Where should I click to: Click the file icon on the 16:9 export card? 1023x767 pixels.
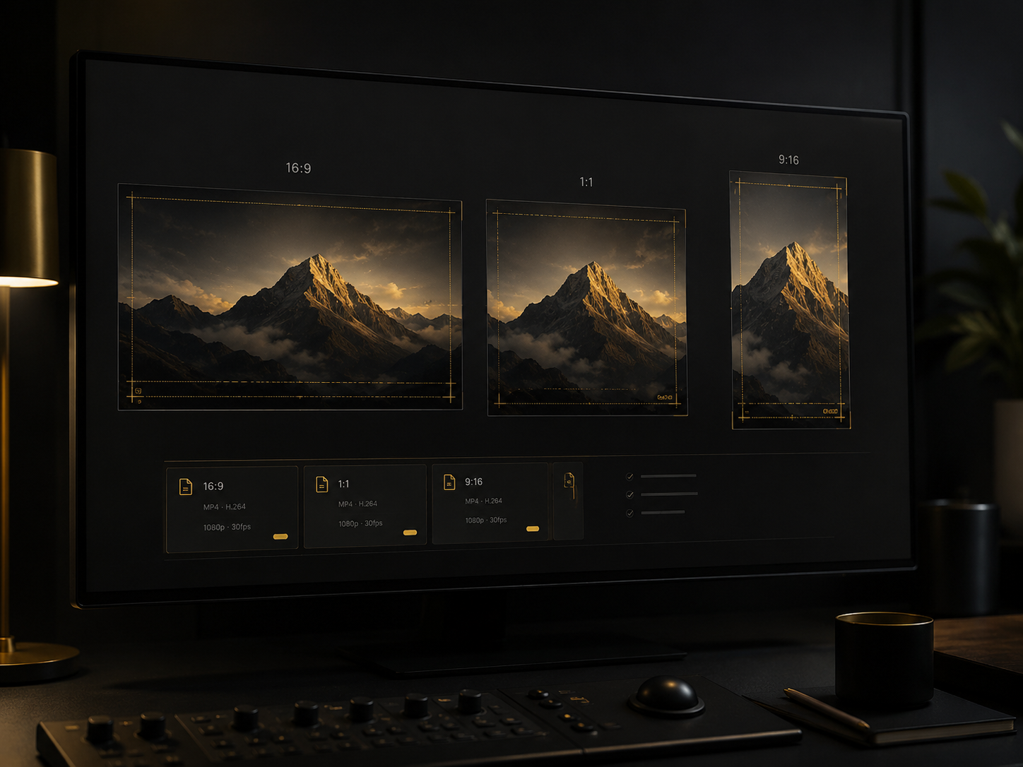[x=186, y=487]
